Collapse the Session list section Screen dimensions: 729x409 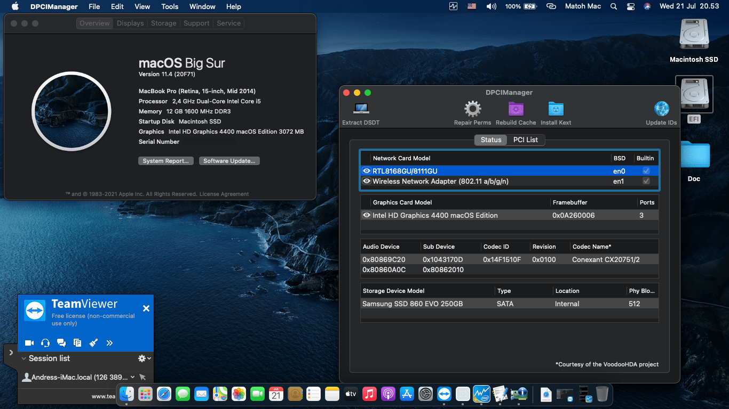tap(24, 359)
